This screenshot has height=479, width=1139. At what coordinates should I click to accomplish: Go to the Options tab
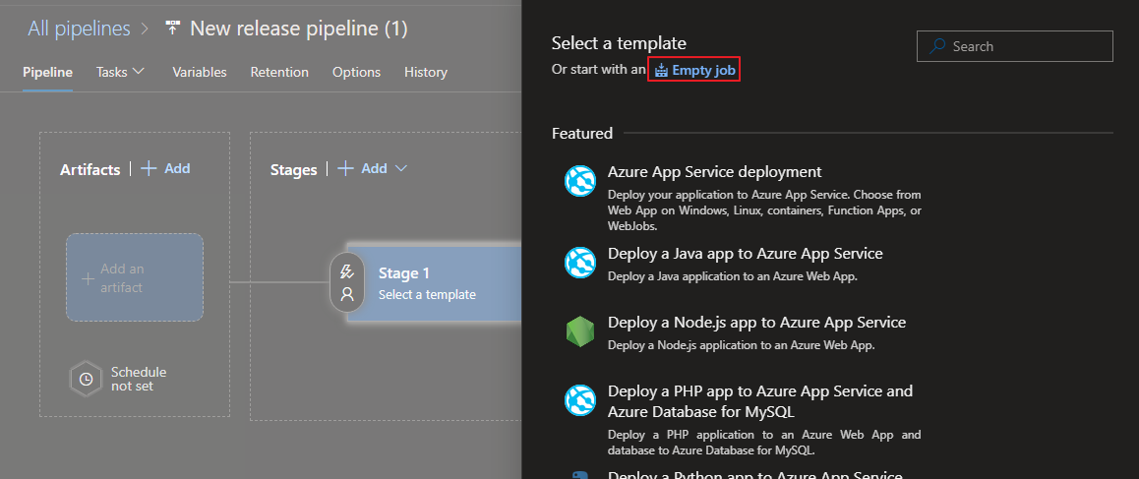tap(356, 72)
